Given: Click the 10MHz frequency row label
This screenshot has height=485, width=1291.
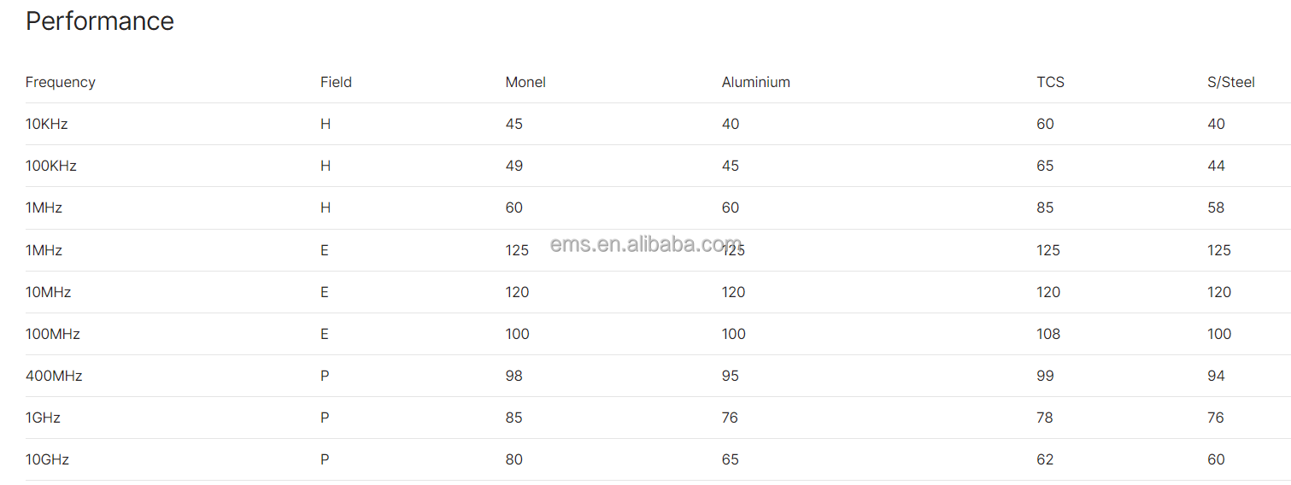Looking at the screenshot, I should (49, 292).
